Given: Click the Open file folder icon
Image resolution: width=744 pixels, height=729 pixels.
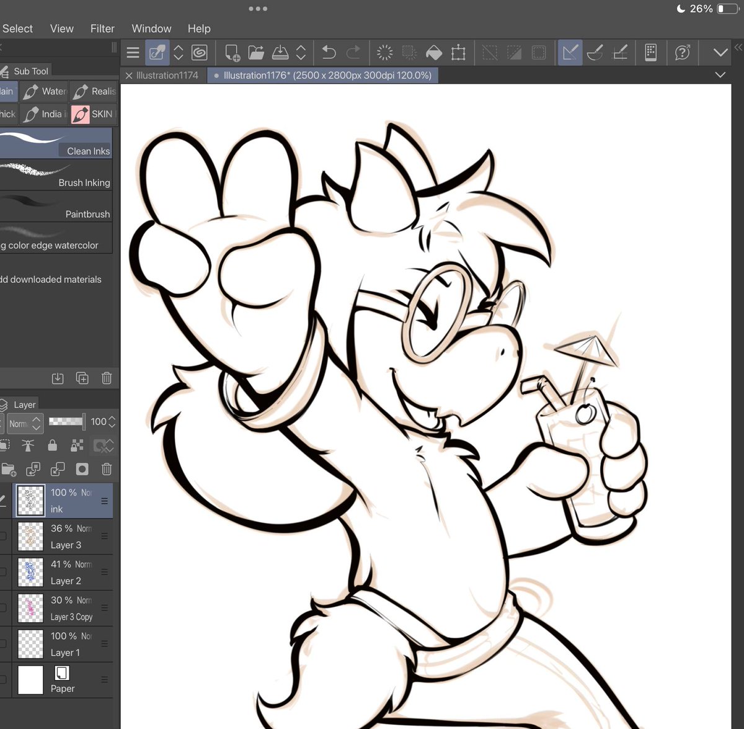Looking at the screenshot, I should tap(256, 53).
